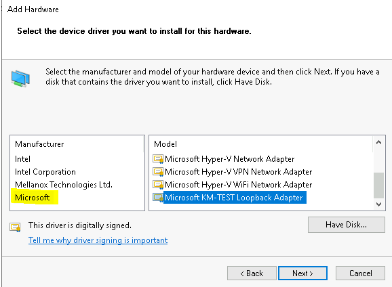Click the digitally signed driver certificate icon
The image size is (392, 287).
[x=15, y=227]
